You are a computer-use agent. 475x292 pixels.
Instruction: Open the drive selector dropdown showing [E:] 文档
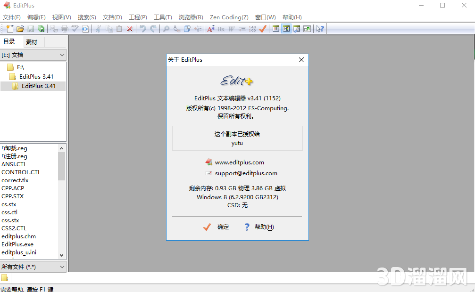tap(62, 55)
